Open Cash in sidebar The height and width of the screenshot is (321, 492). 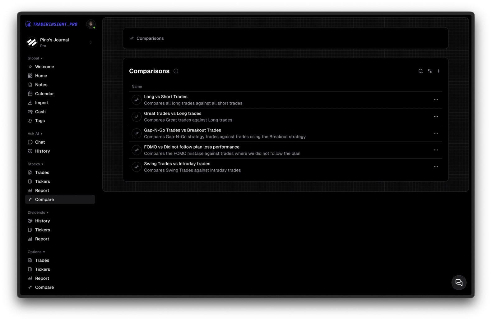[60, 112]
